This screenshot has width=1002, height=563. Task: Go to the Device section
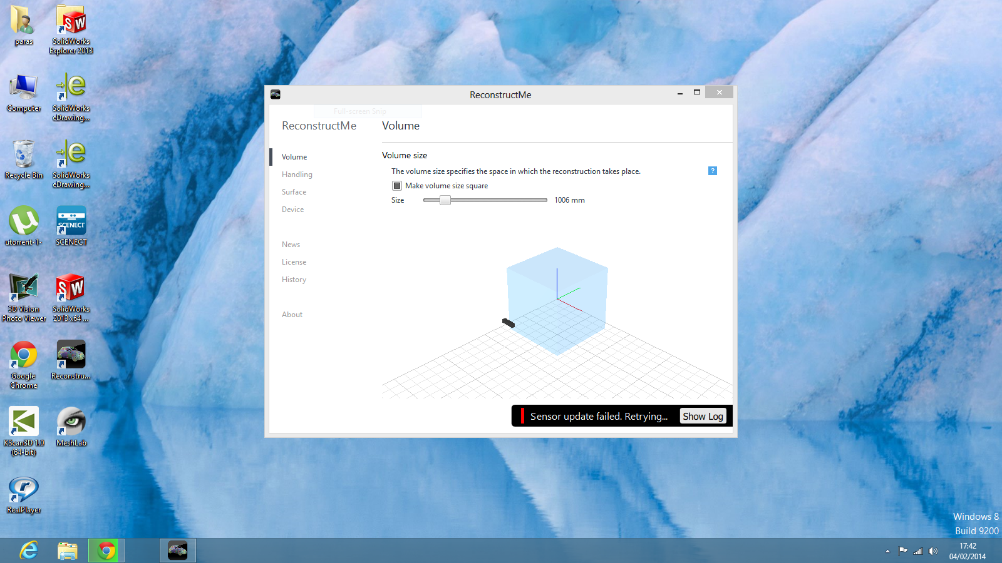pyautogui.click(x=292, y=210)
